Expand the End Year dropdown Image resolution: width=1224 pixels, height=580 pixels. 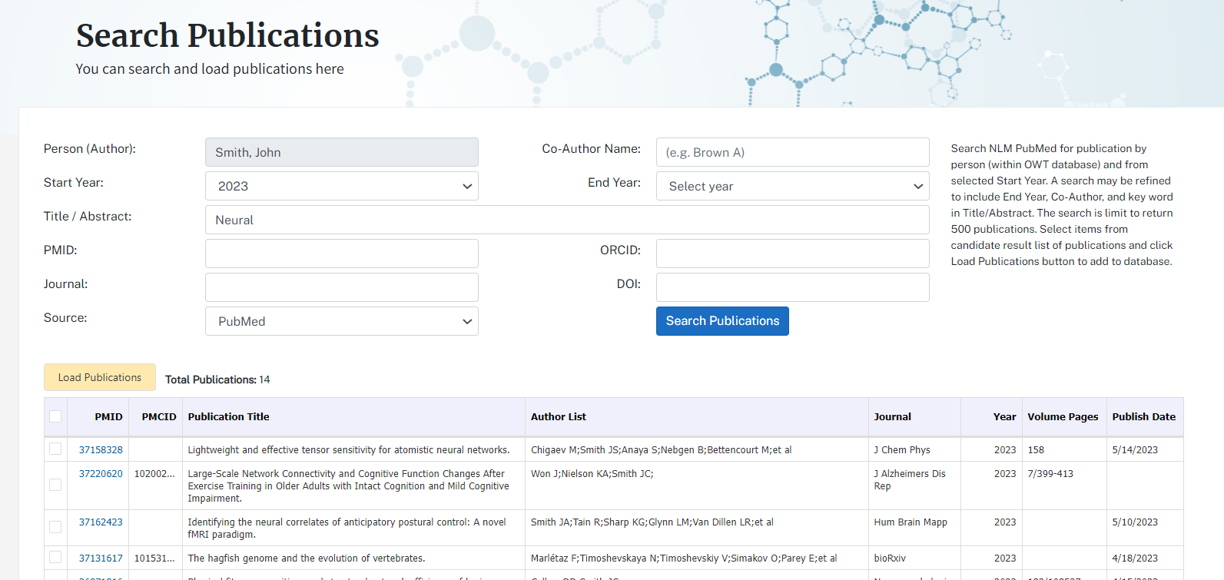[x=792, y=186]
